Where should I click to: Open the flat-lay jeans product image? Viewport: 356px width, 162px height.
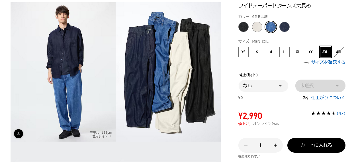(168, 72)
